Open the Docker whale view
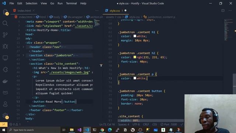The height and width of the screenshot is (133, 236). [5, 81]
